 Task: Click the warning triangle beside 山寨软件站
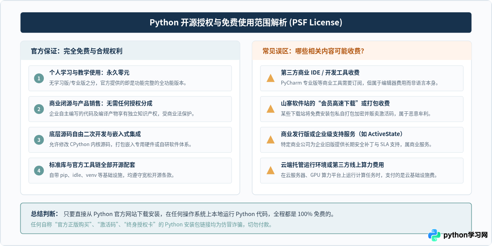tap(271, 109)
